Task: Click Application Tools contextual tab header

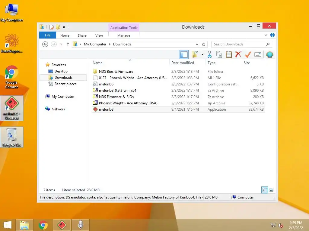Action: point(124,28)
